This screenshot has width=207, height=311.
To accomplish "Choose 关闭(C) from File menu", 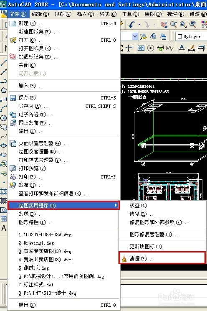I will pos(64,65).
